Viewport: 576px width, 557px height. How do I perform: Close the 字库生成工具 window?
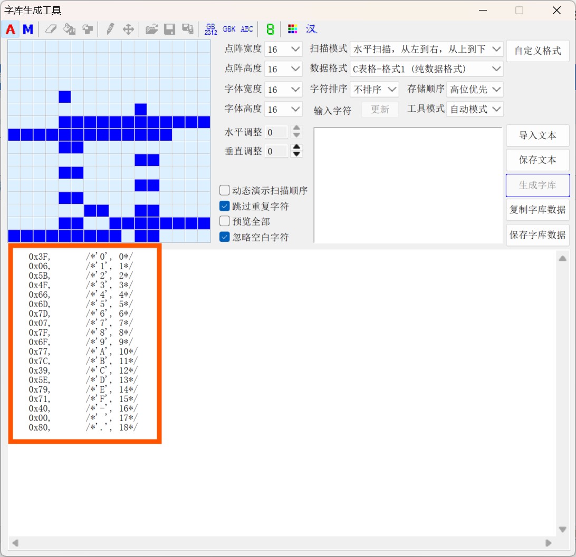[x=556, y=10]
